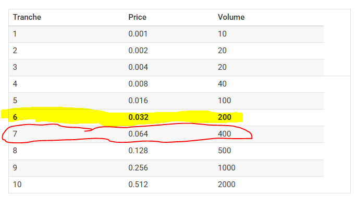Click the price 0.004 cell
The image size is (357, 197).
click(x=138, y=67)
